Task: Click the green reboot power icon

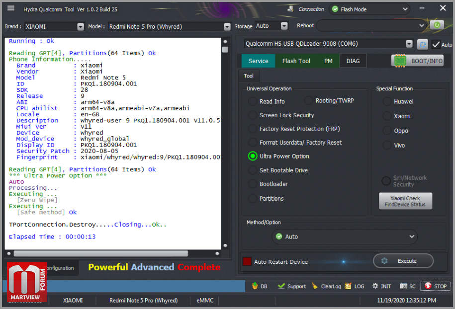Action: pos(437,25)
